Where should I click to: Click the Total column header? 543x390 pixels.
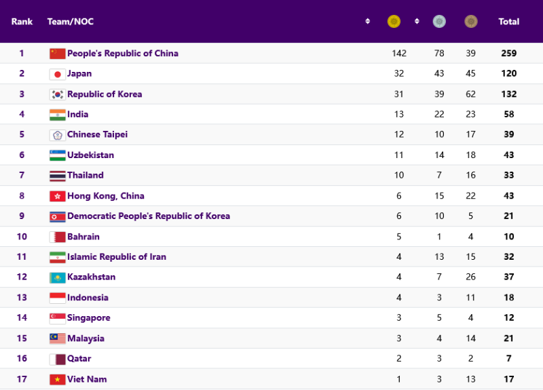pos(508,22)
